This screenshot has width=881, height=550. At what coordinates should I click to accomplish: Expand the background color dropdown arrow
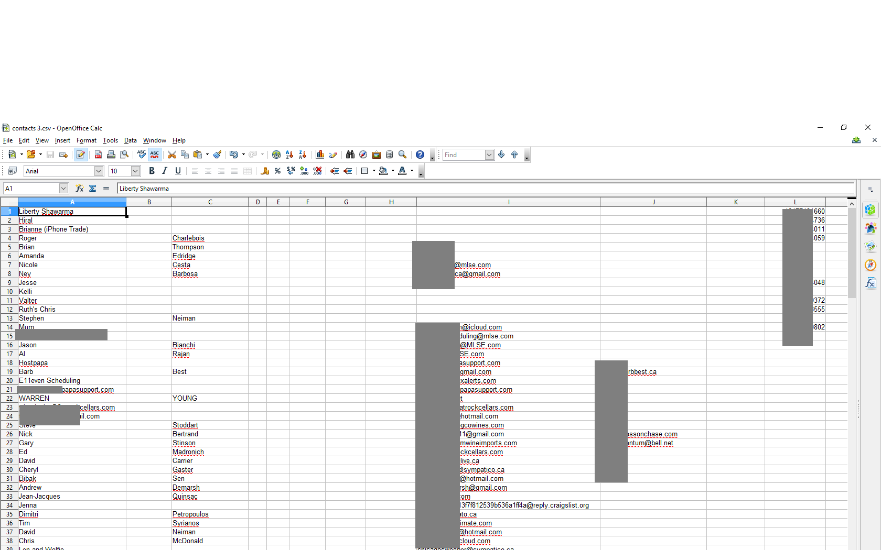tap(393, 171)
